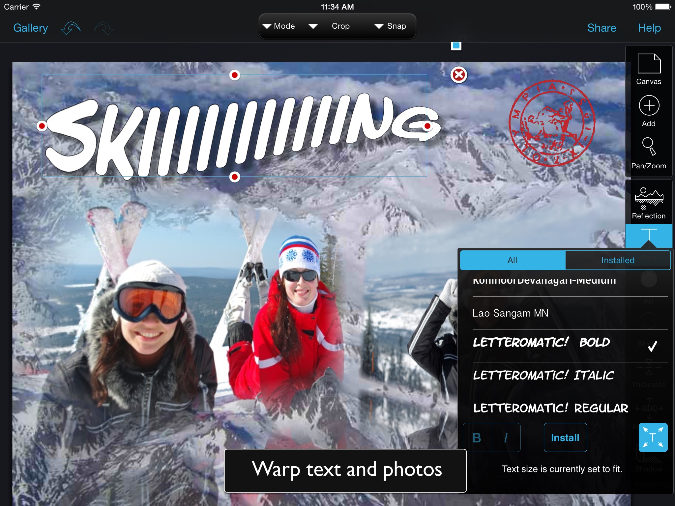Switch to the All fonts tab
Image resolution: width=675 pixels, height=506 pixels.
(x=513, y=260)
